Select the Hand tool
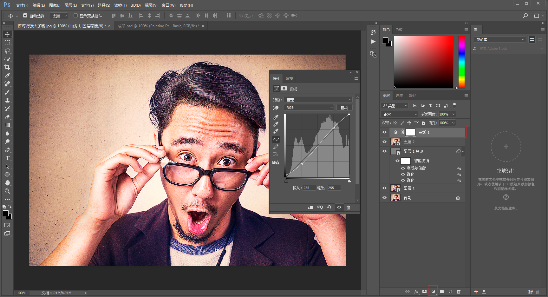This screenshot has width=548, height=297. pyautogui.click(x=7, y=183)
